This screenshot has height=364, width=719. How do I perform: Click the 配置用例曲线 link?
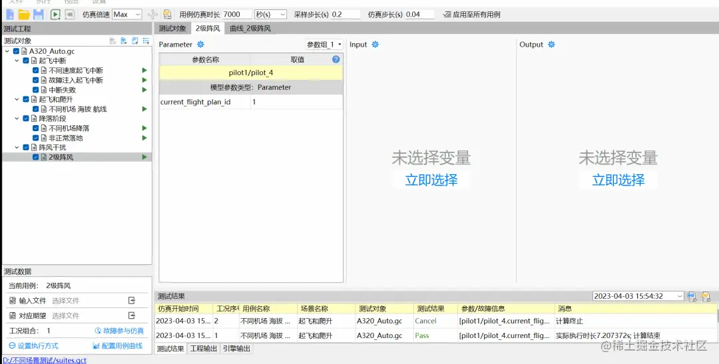coord(118,345)
